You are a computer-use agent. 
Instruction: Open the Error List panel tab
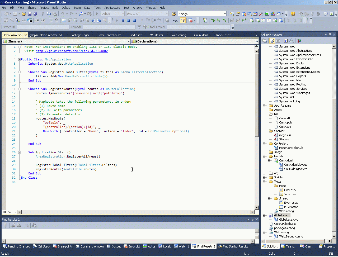pyautogui.click(x=132, y=246)
